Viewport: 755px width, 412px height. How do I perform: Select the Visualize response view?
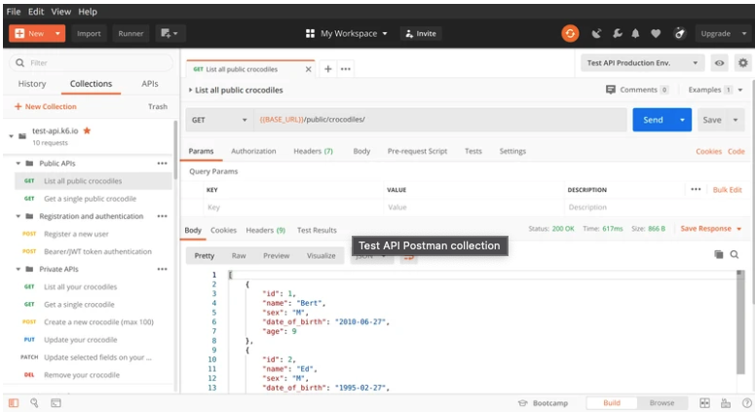[x=321, y=255]
